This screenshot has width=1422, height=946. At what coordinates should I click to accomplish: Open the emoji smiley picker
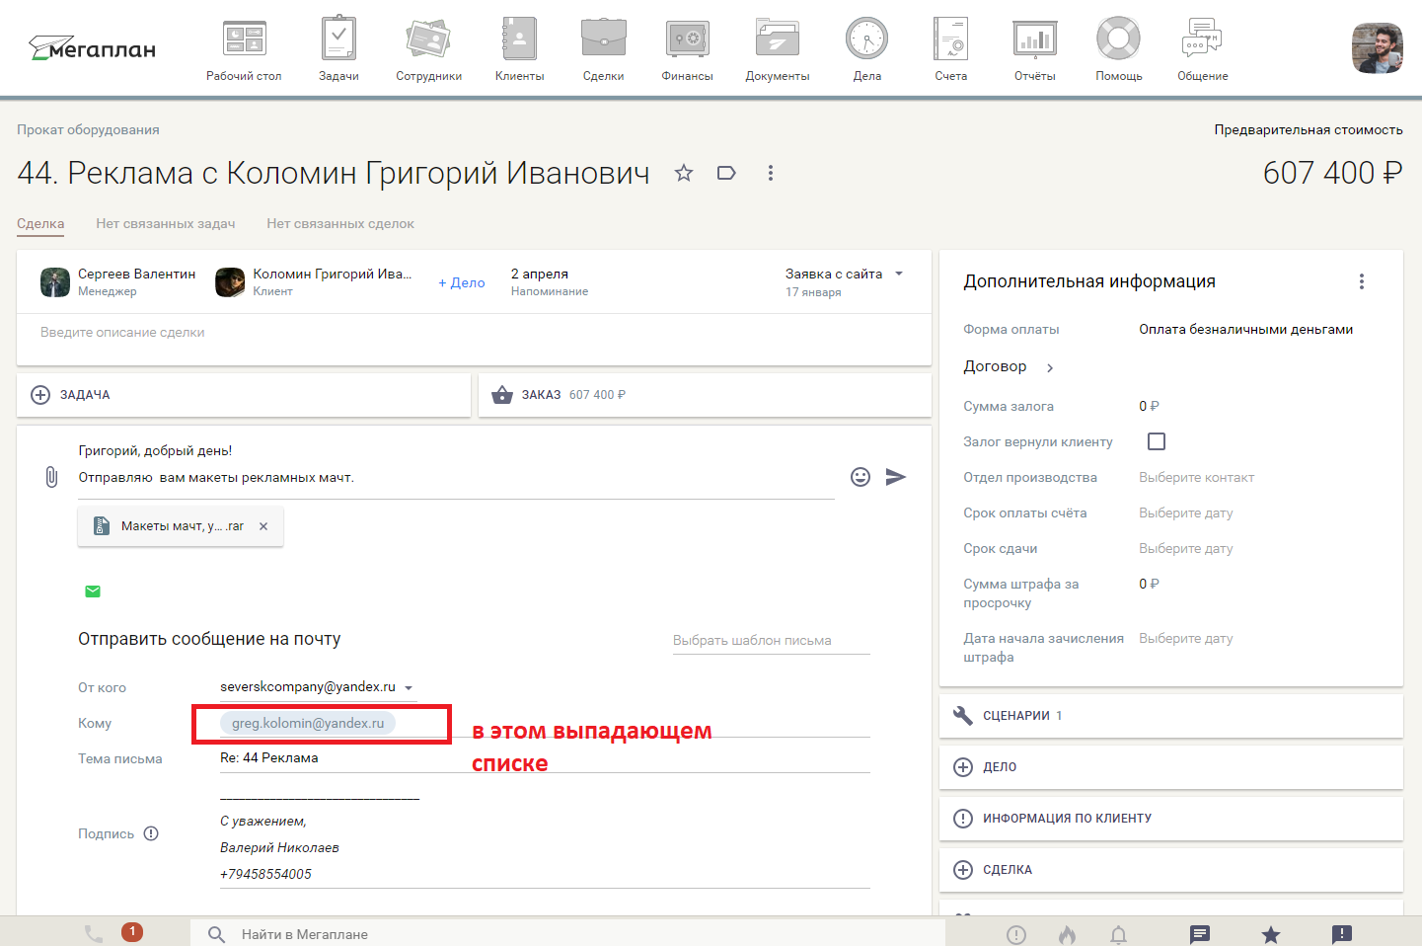861,477
